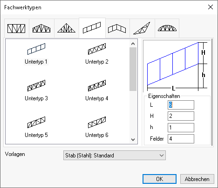Image resolution: width=218 pixels, height=188 pixels.
Task: Click the subtype list scroll-up arrow
Action: pos(133,44)
